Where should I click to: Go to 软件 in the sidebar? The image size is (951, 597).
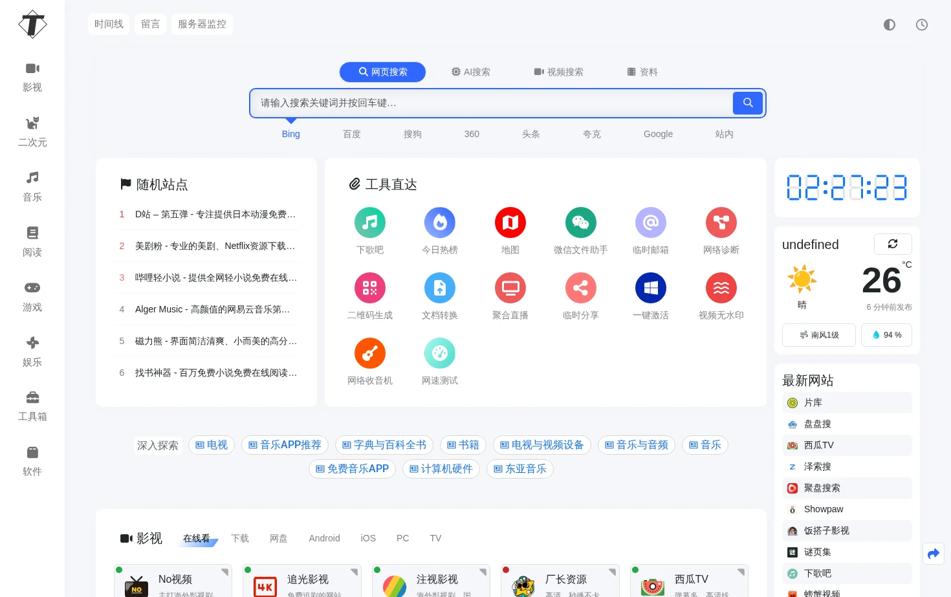tap(32, 462)
